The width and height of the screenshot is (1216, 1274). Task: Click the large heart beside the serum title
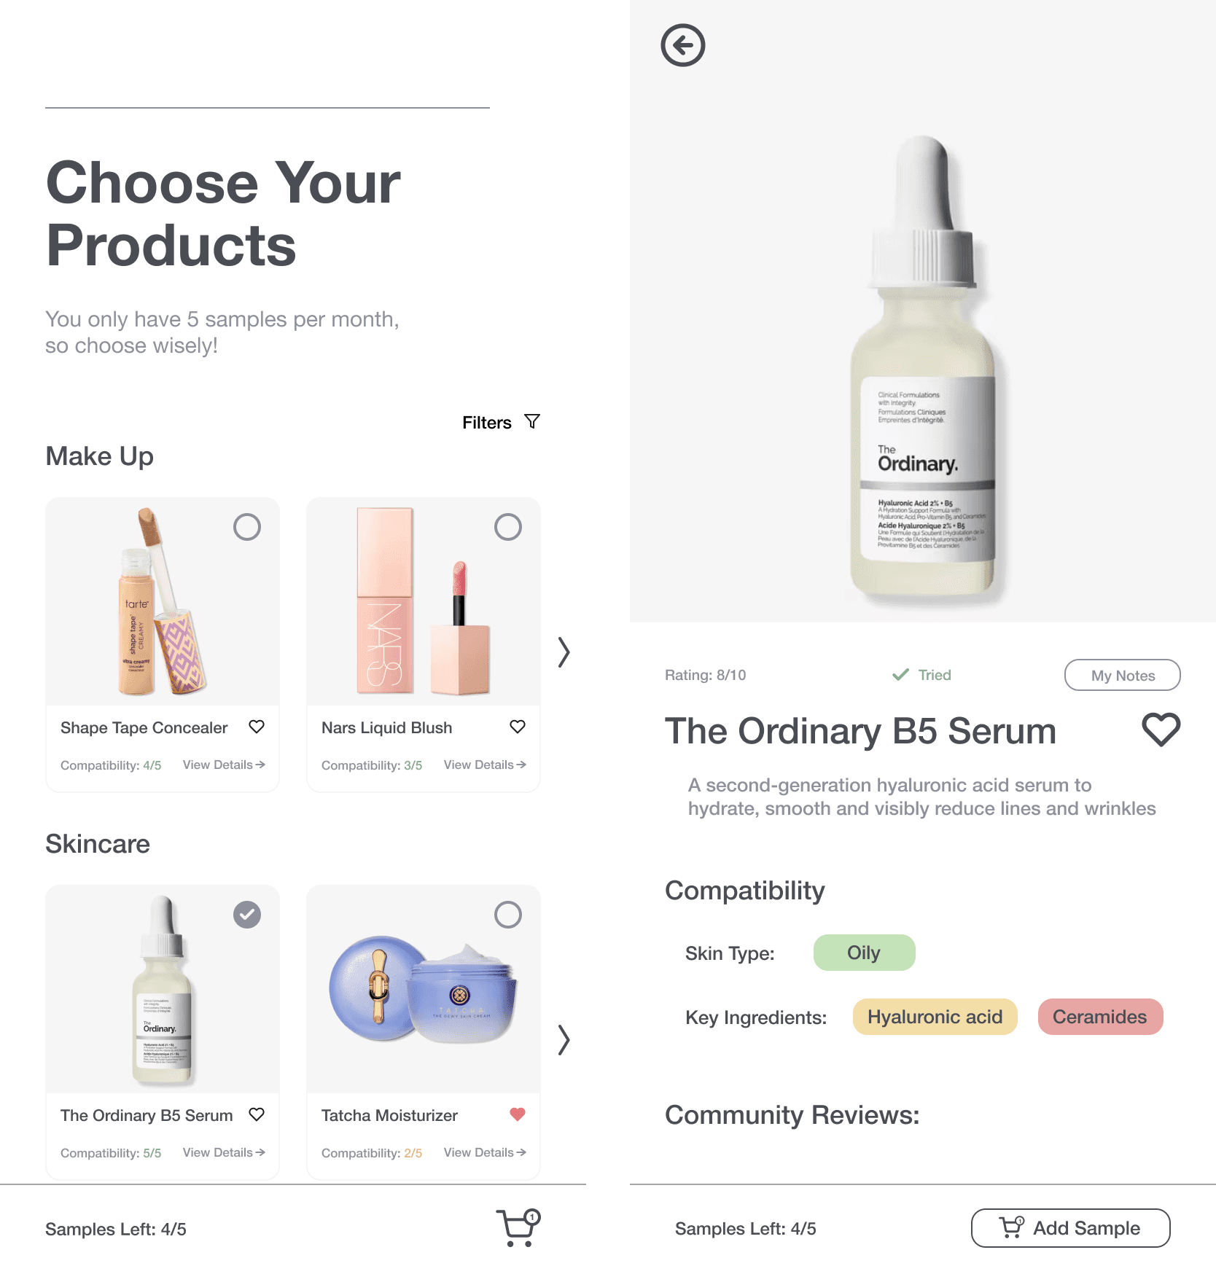pos(1161,730)
